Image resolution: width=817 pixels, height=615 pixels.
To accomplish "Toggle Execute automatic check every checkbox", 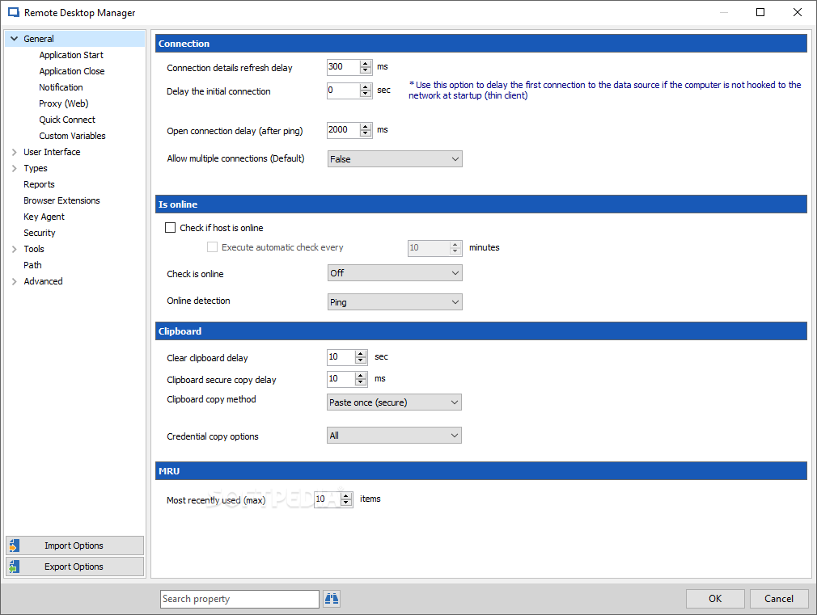I will tap(212, 247).
